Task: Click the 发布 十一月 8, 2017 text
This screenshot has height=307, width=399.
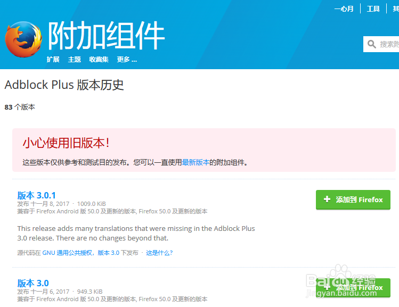Action: click(43, 204)
